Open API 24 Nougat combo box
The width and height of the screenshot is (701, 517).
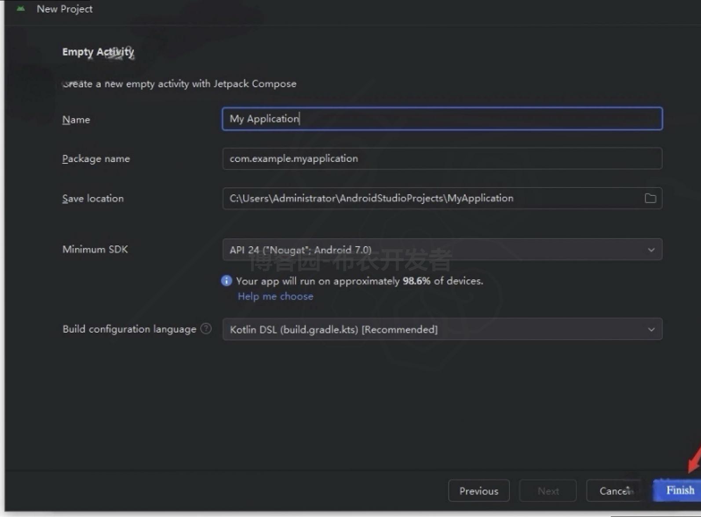[442, 250]
